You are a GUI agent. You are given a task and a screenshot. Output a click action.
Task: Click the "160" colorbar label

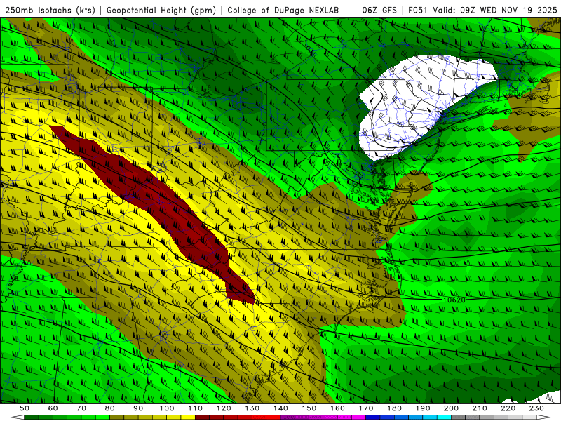pos(337,408)
